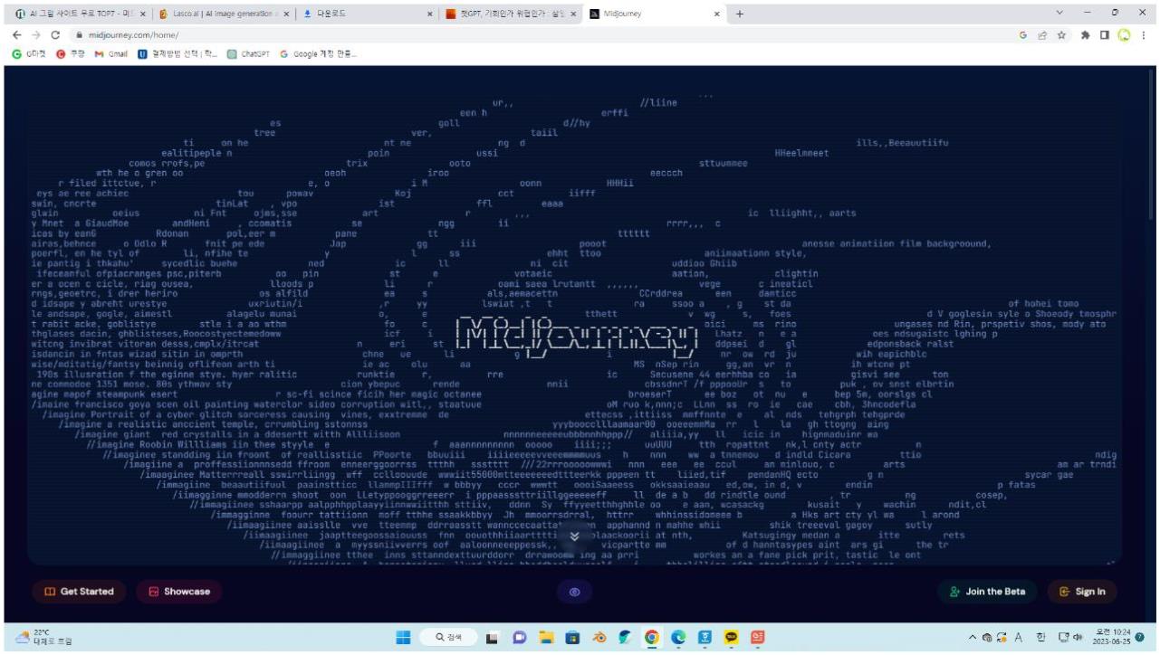
Task: Open the Google 계정 만들기 bookmark
Action: click(318, 54)
